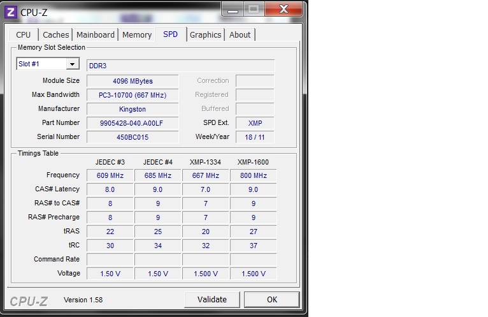
Task: Close the CPU-Z window
Action: coord(283,9)
